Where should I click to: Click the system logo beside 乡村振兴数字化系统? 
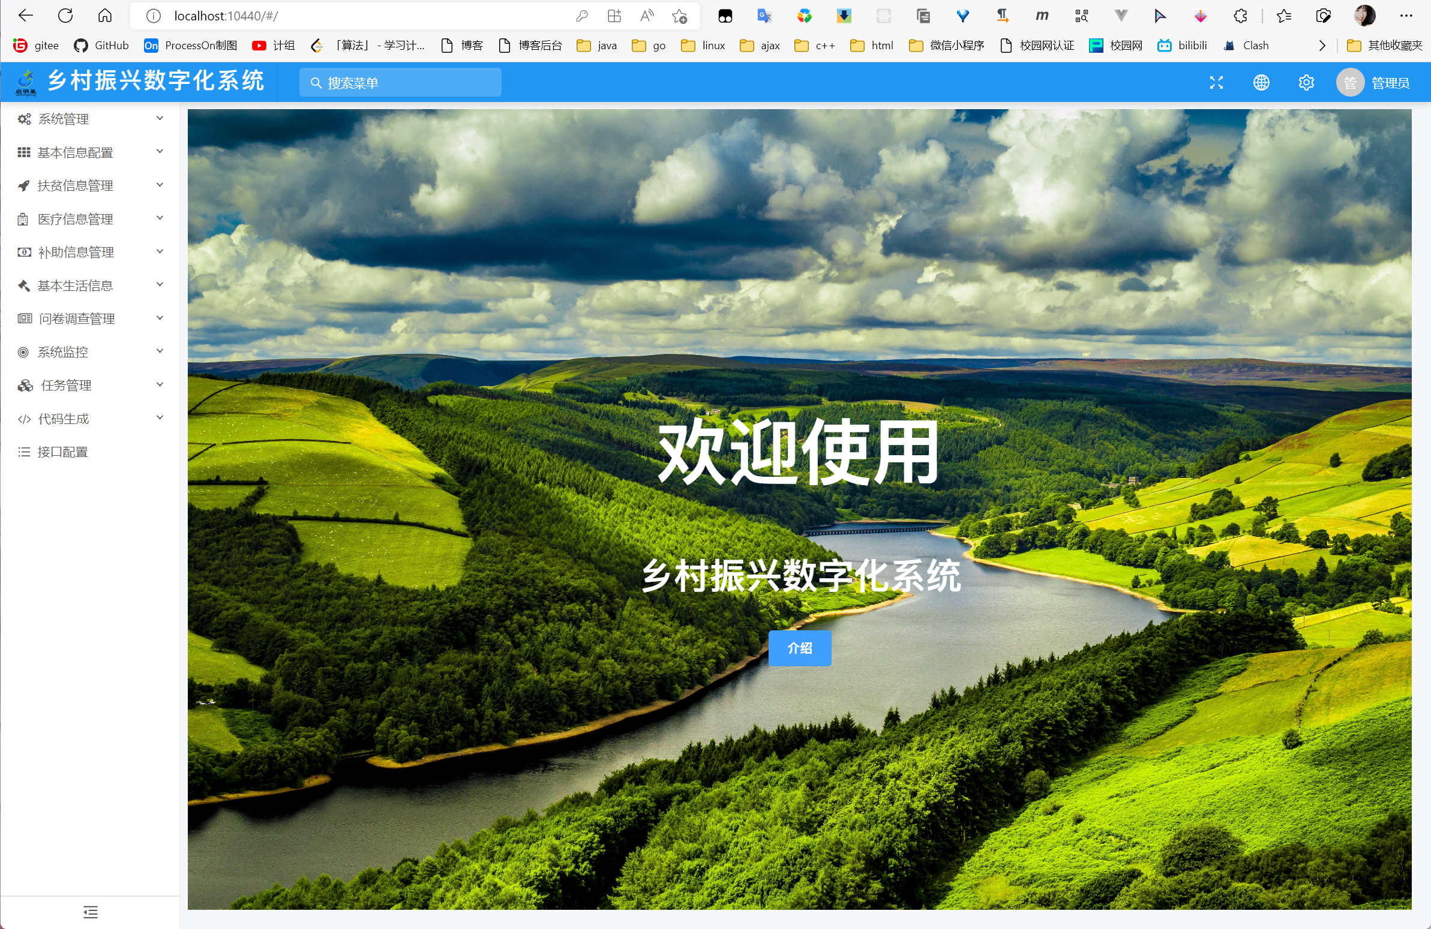(x=26, y=82)
